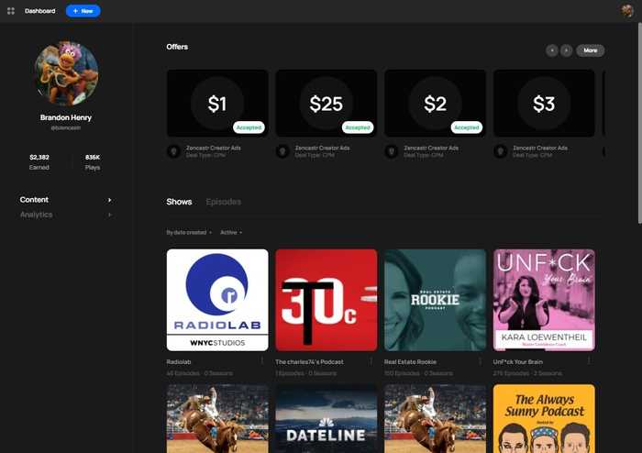Click the Accepted badge on the $25 offer

(x=358, y=127)
